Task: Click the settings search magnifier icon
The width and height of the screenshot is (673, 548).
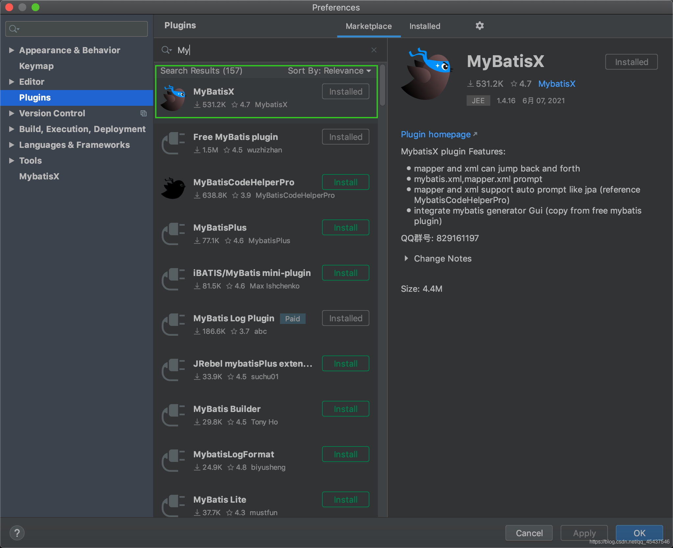Action: [14, 29]
